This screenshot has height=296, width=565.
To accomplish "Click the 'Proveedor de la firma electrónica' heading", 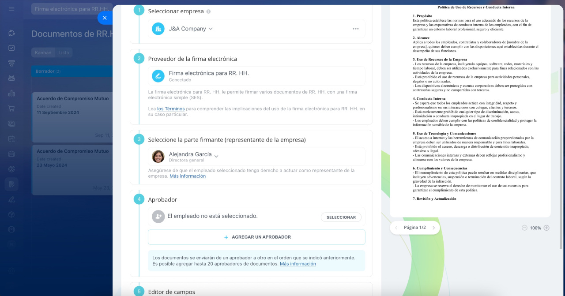I will pos(192,59).
